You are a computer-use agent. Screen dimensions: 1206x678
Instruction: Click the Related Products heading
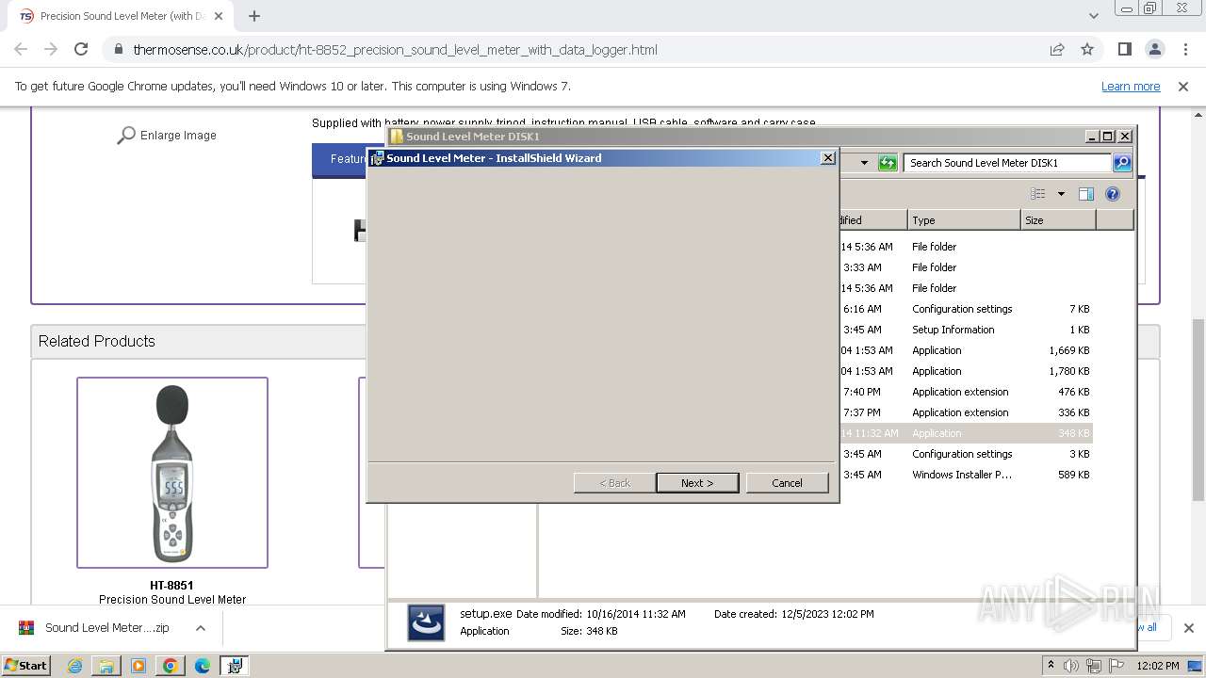97,341
